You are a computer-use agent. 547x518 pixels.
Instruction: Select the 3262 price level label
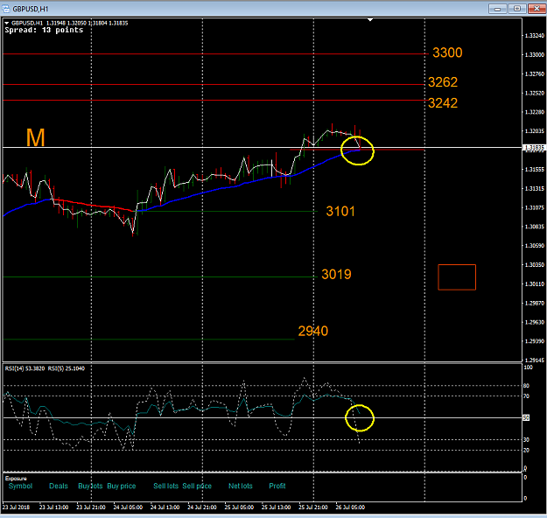tap(443, 82)
